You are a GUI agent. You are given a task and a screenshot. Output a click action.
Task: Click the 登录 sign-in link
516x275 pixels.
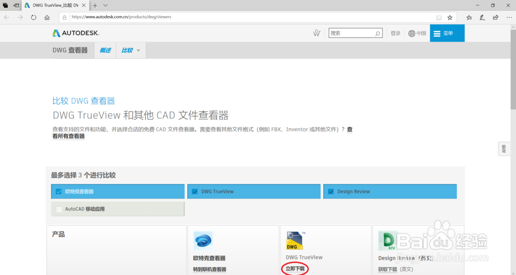(x=395, y=33)
